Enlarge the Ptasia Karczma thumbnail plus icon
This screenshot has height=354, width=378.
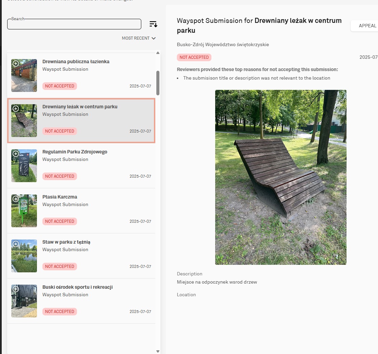tap(16, 199)
